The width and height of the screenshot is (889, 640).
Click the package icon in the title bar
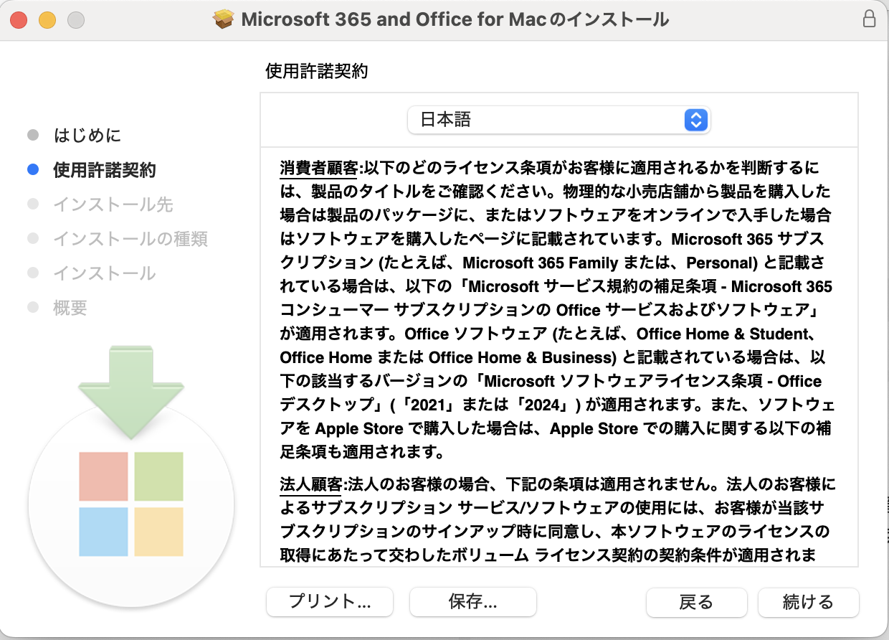tap(224, 19)
